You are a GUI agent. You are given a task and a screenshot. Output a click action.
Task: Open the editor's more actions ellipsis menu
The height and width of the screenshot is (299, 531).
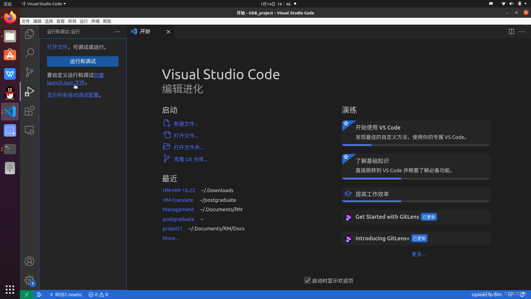522,32
